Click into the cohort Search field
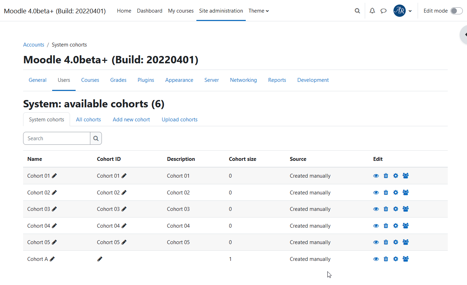This screenshot has height=285, width=467. point(57,138)
